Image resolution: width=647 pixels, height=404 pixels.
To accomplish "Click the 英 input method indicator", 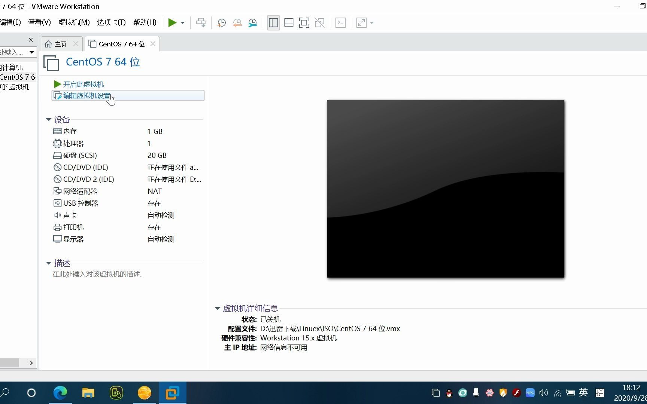I will 583,392.
